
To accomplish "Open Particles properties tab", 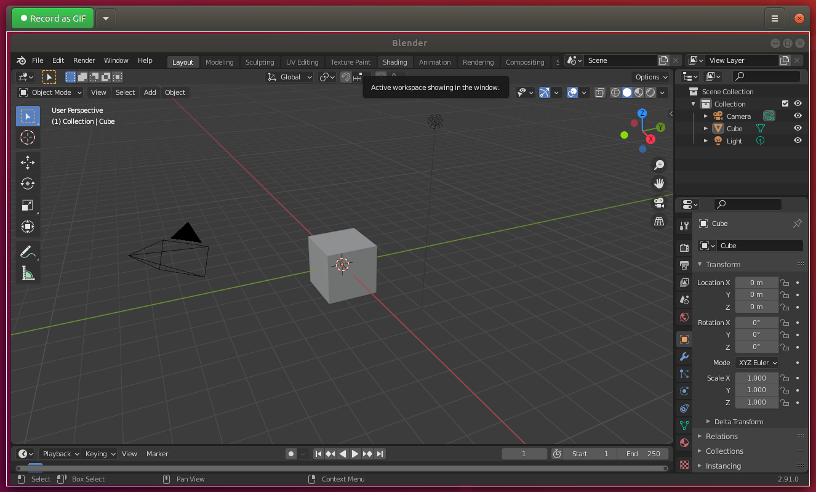I will 684,374.
